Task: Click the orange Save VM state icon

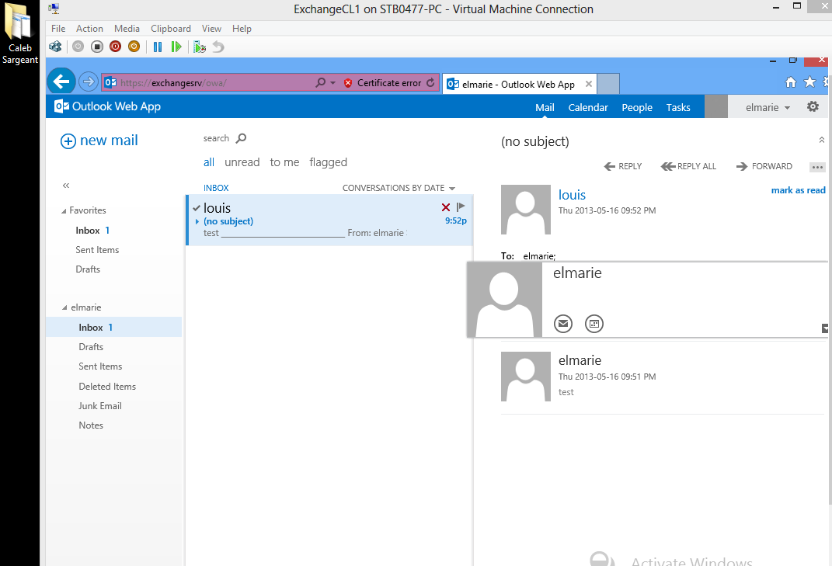Action: [x=134, y=47]
